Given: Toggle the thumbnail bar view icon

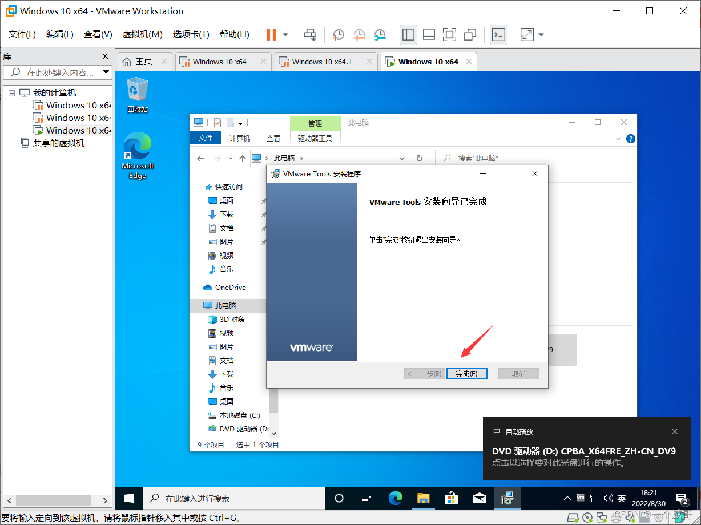Looking at the screenshot, I should pos(429,34).
